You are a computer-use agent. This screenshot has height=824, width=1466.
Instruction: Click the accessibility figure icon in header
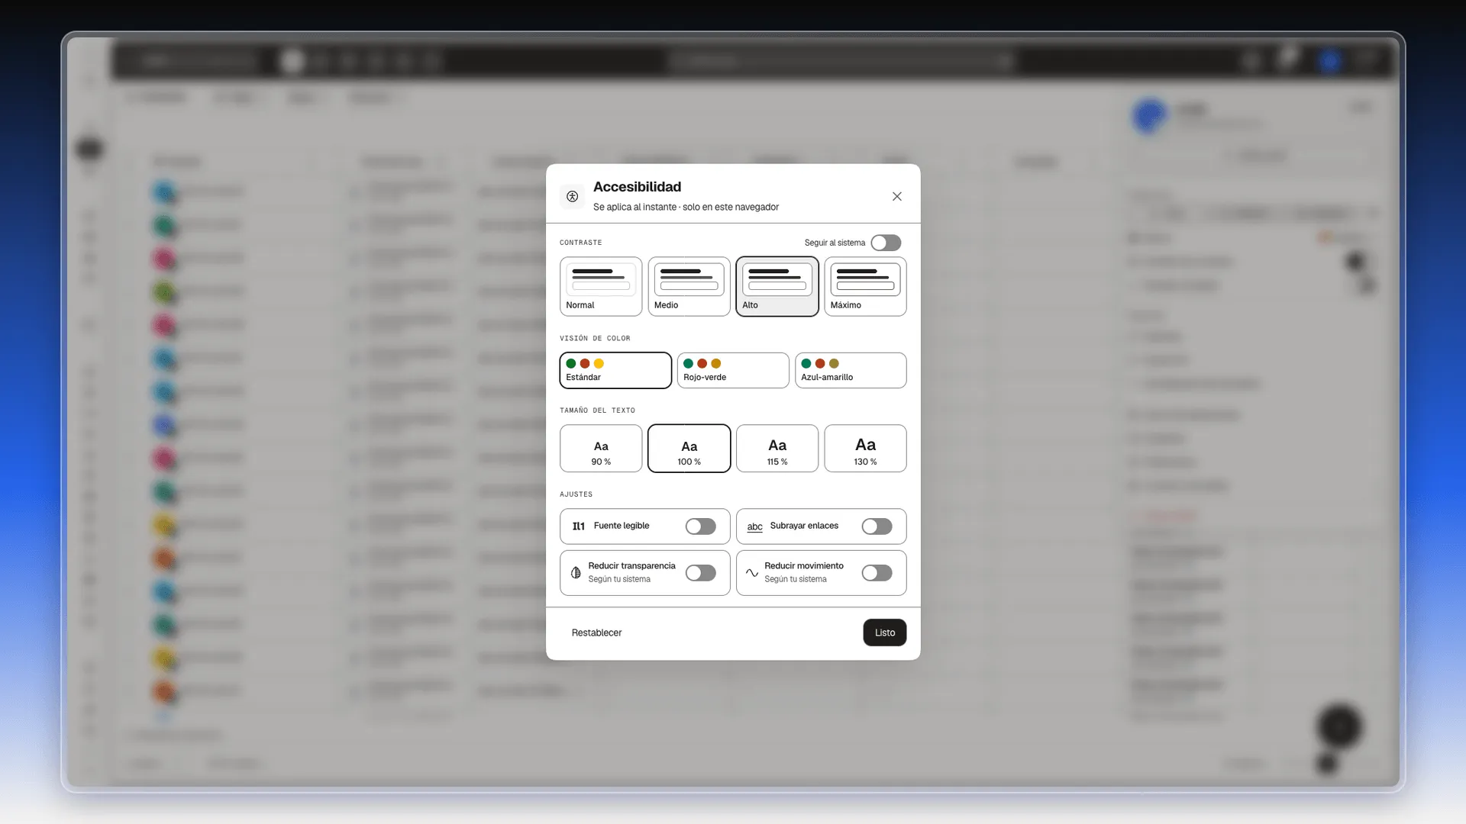point(572,197)
